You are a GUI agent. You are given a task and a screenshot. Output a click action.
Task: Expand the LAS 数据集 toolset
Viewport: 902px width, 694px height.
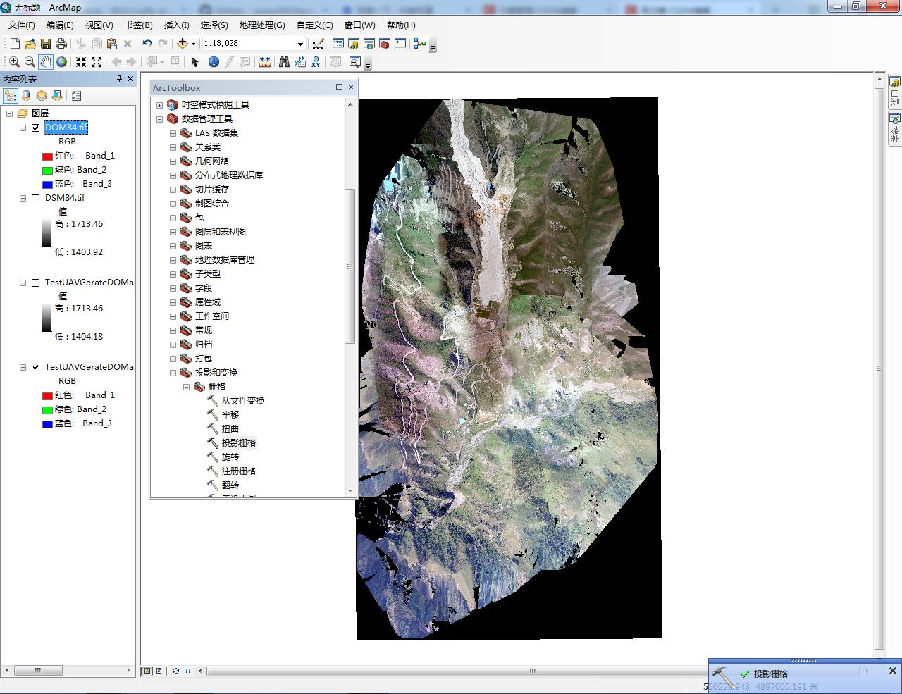[173, 133]
